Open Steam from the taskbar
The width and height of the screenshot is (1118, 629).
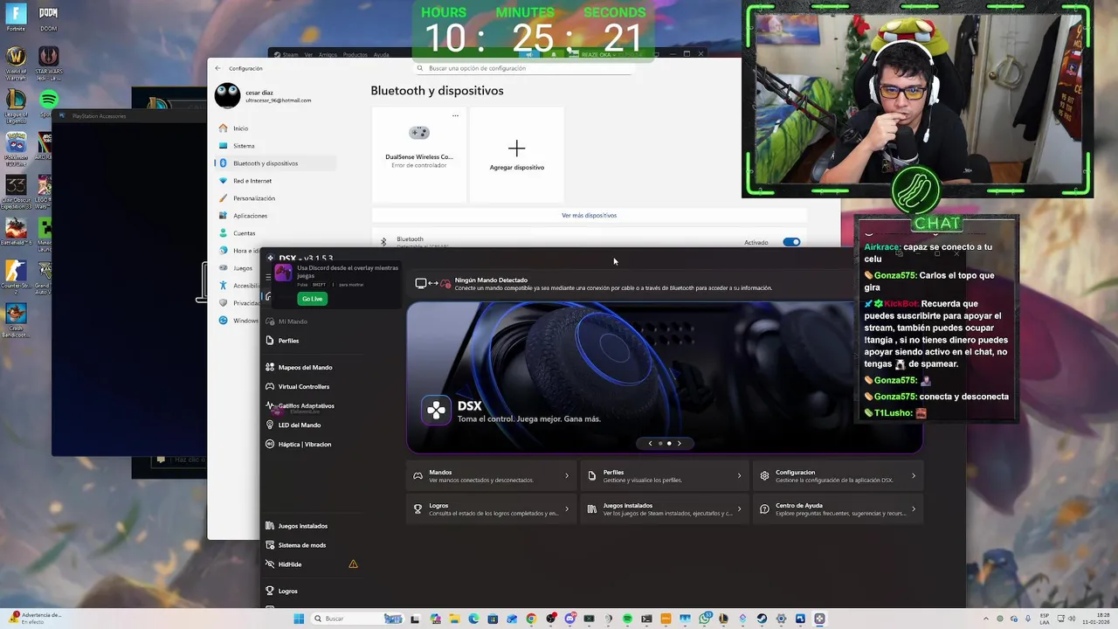tap(762, 619)
